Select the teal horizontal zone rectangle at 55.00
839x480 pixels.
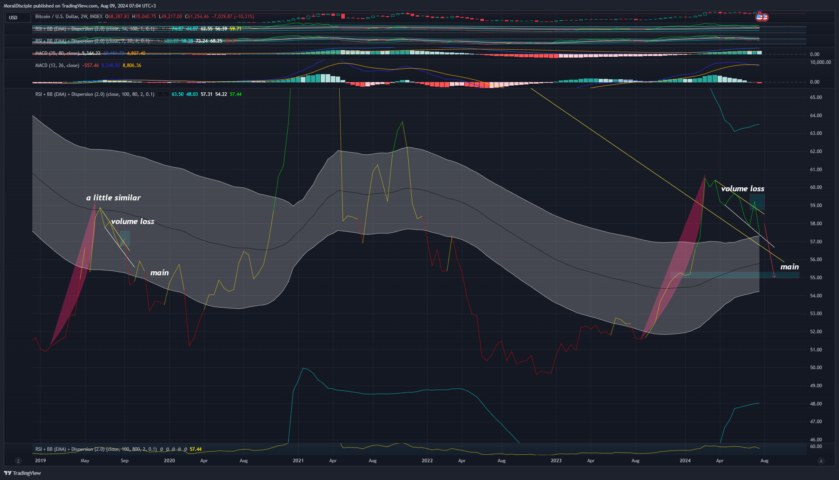pos(735,275)
